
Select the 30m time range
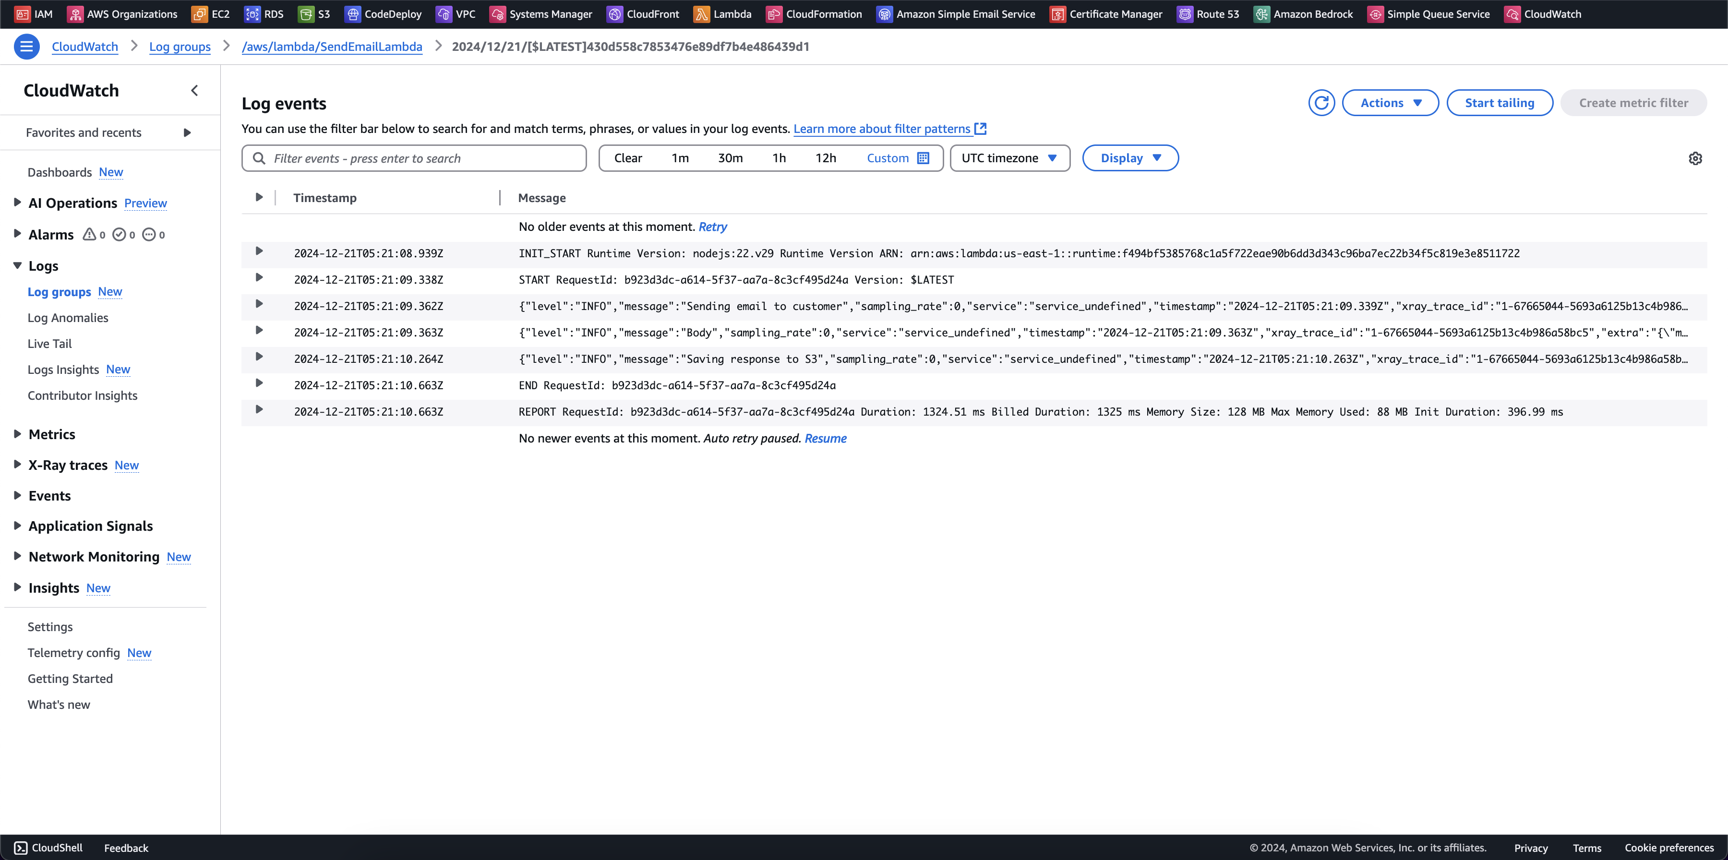click(731, 158)
